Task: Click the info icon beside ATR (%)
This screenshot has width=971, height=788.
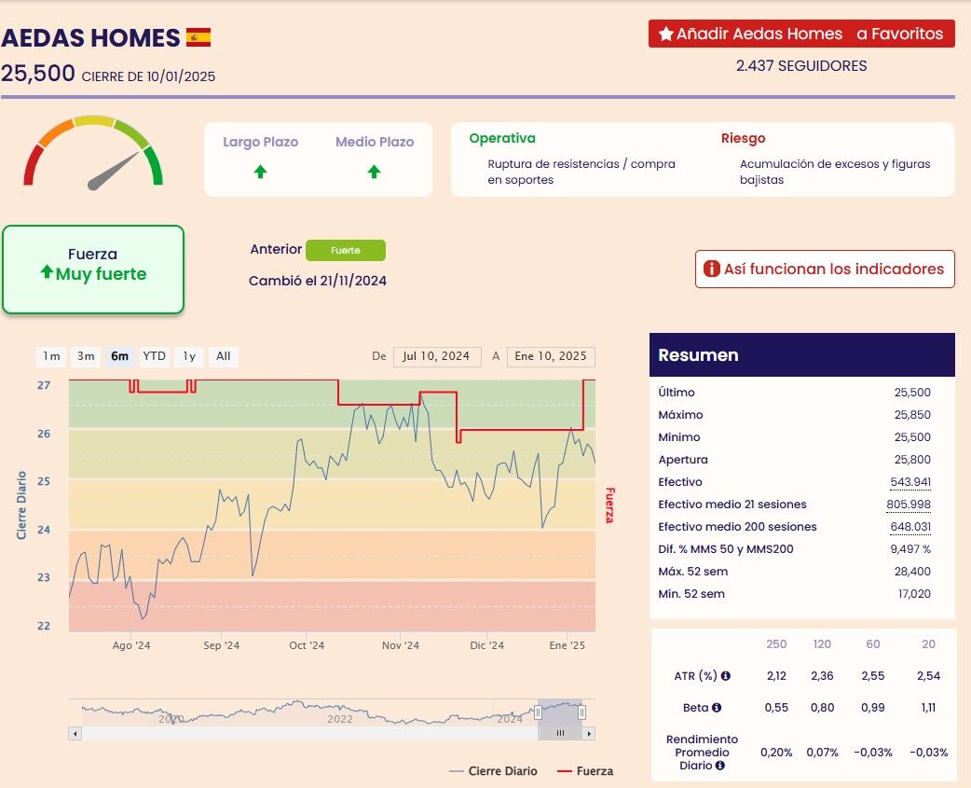Action: click(725, 676)
